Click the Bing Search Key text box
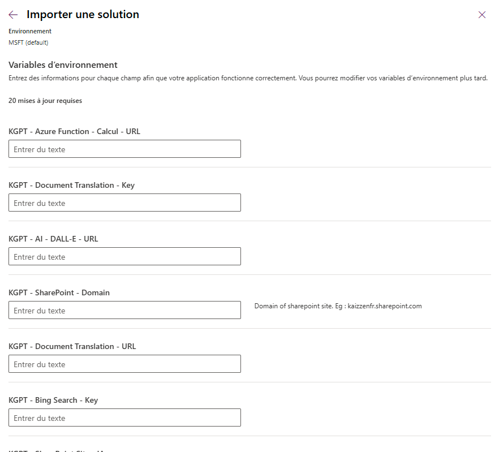499x452 pixels. (124, 417)
